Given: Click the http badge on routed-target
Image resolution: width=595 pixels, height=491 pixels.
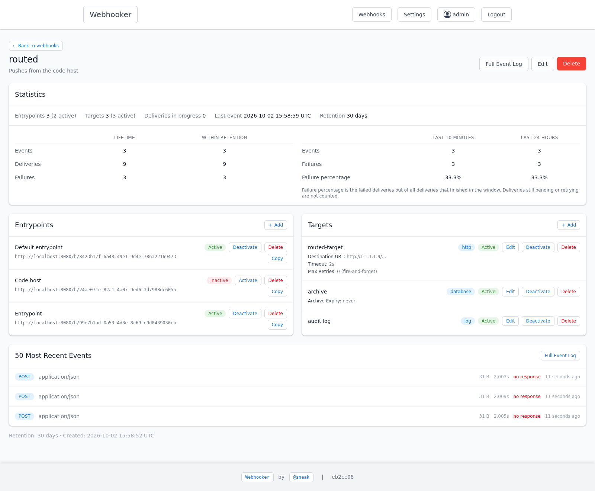Looking at the screenshot, I should click(x=466, y=247).
